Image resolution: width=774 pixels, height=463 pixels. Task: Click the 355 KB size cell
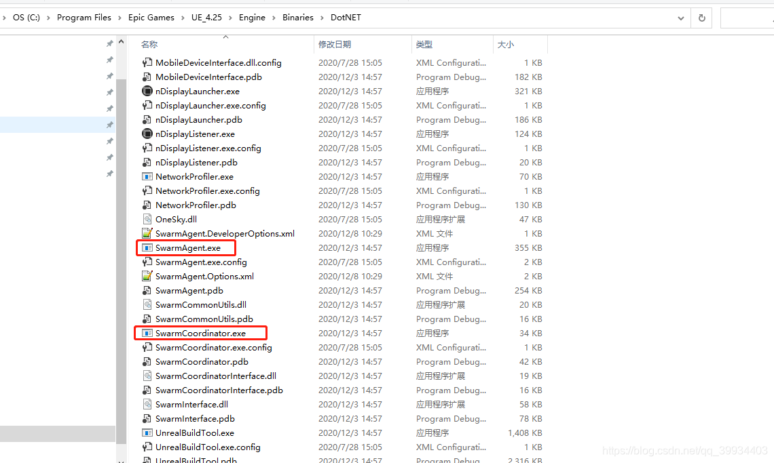(528, 248)
